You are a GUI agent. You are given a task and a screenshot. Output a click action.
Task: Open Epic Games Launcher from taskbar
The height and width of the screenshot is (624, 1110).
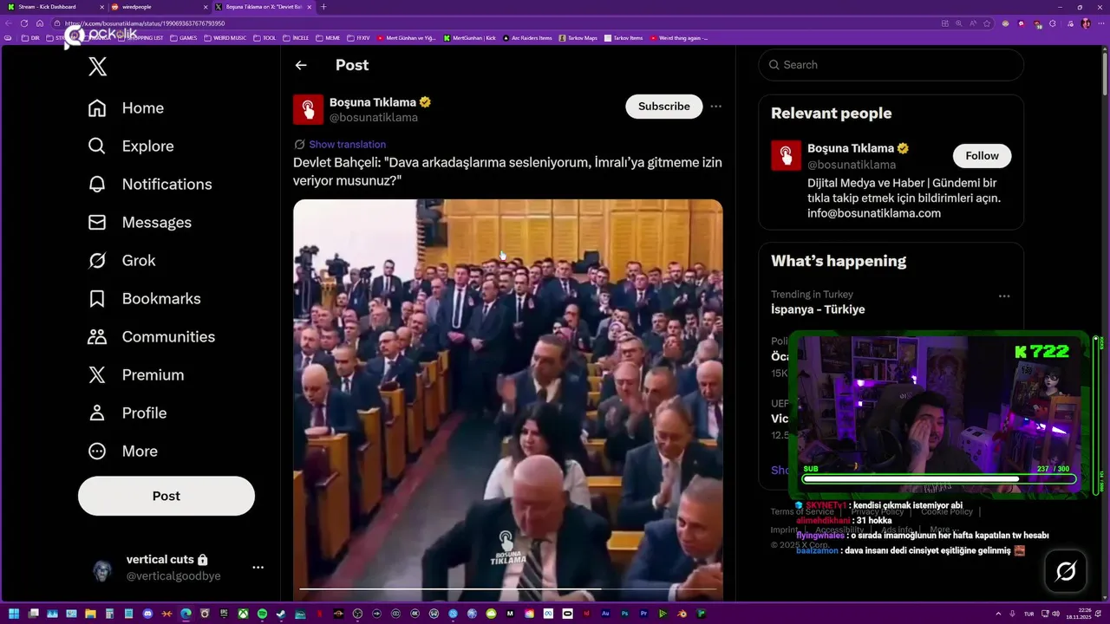[224, 614]
